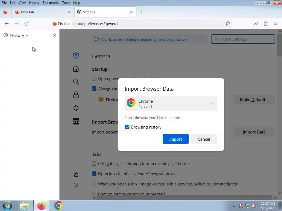Click the Make Default button

point(254,99)
